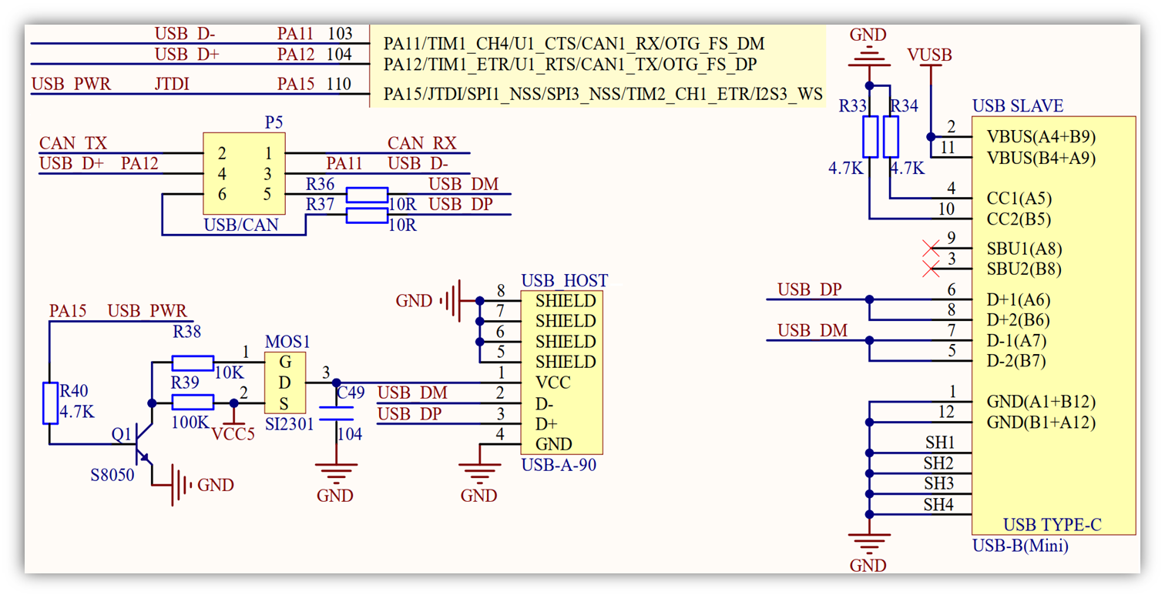Select the USB TYPE-C connector body
This screenshot has width=1165, height=598.
tap(1053, 326)
